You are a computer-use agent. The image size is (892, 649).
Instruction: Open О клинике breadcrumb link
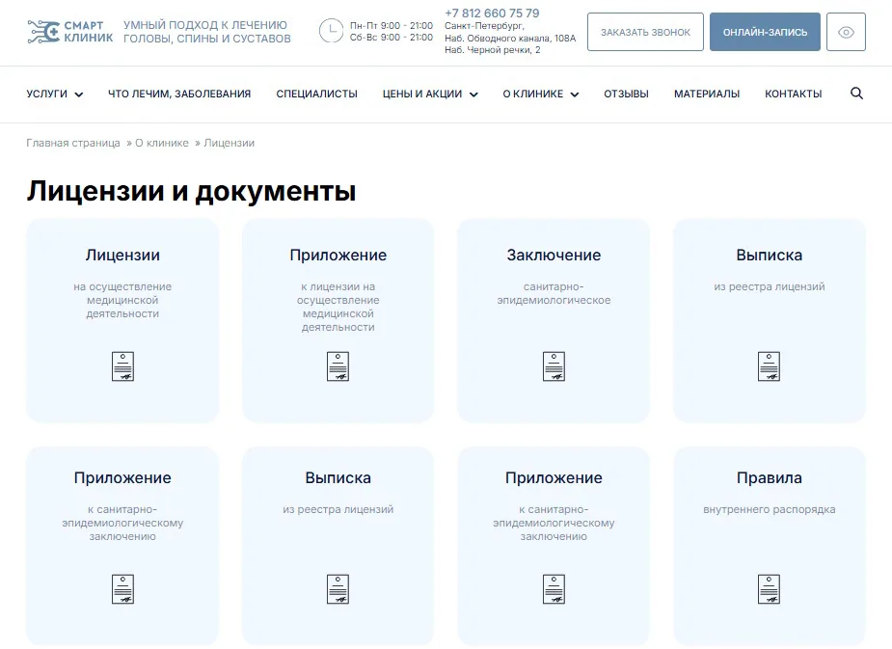pyautogui.click(x=162, y=143)
